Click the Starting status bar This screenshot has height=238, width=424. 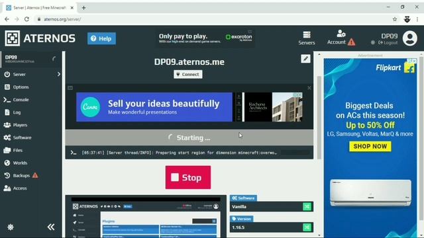pyautogui.click(x=189, y=138)
